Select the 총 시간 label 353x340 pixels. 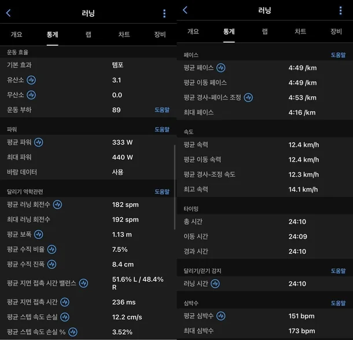click(x=193, y=221)
